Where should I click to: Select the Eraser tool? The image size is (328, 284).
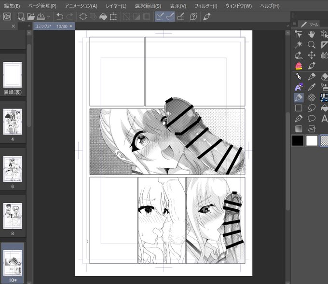[x=324, y=77]
